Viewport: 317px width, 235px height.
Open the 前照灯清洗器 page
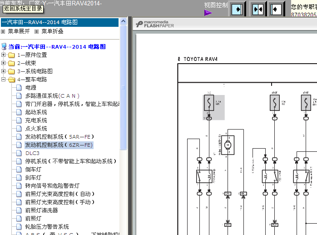click(41, 210)
